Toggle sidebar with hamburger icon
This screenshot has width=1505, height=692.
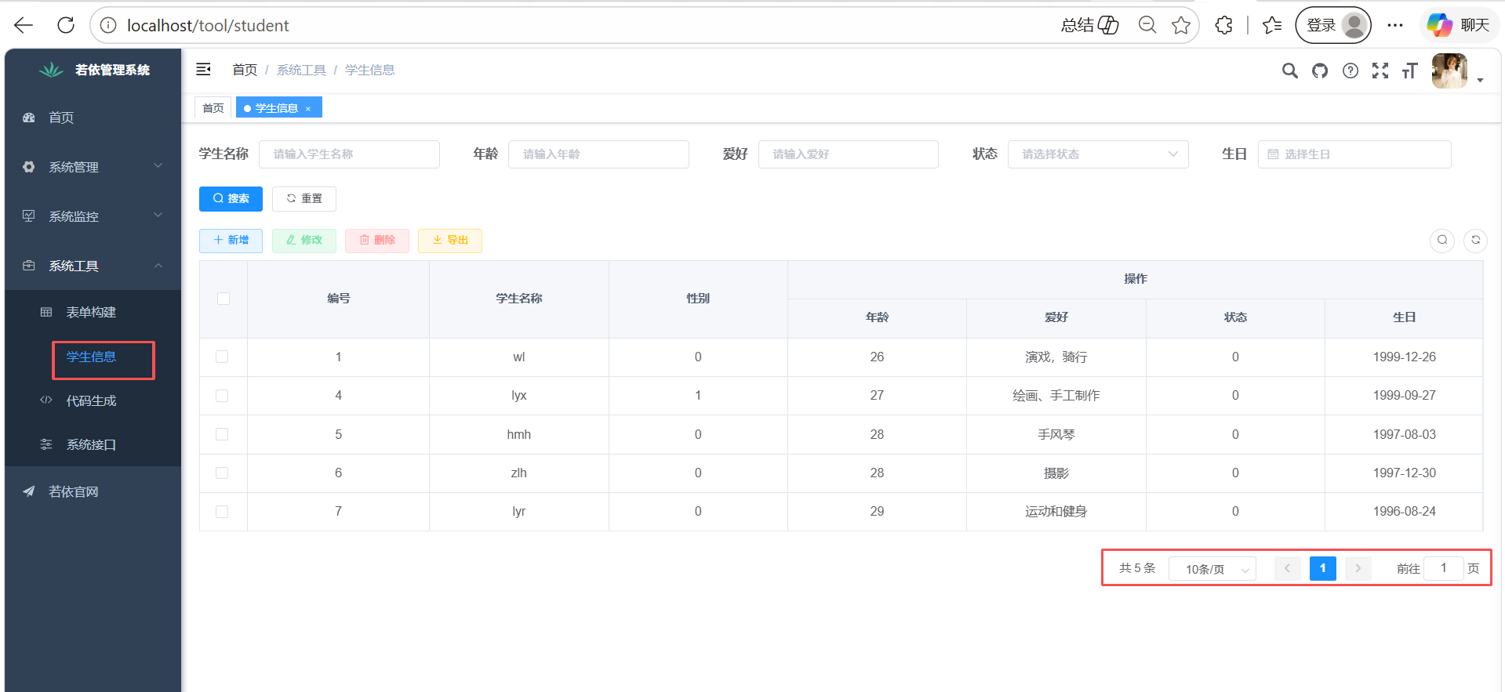203,70
